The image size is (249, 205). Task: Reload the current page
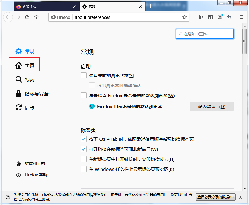[27, 17]
